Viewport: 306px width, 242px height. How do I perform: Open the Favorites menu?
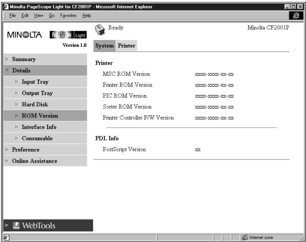coord(68,16)
